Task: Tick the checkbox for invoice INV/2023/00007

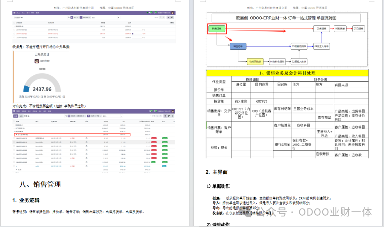Action: click(14, 154)
